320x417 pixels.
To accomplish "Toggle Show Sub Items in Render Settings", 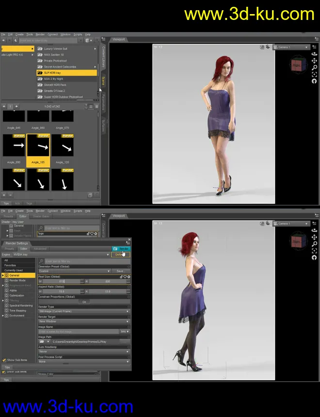I will 4,360.
